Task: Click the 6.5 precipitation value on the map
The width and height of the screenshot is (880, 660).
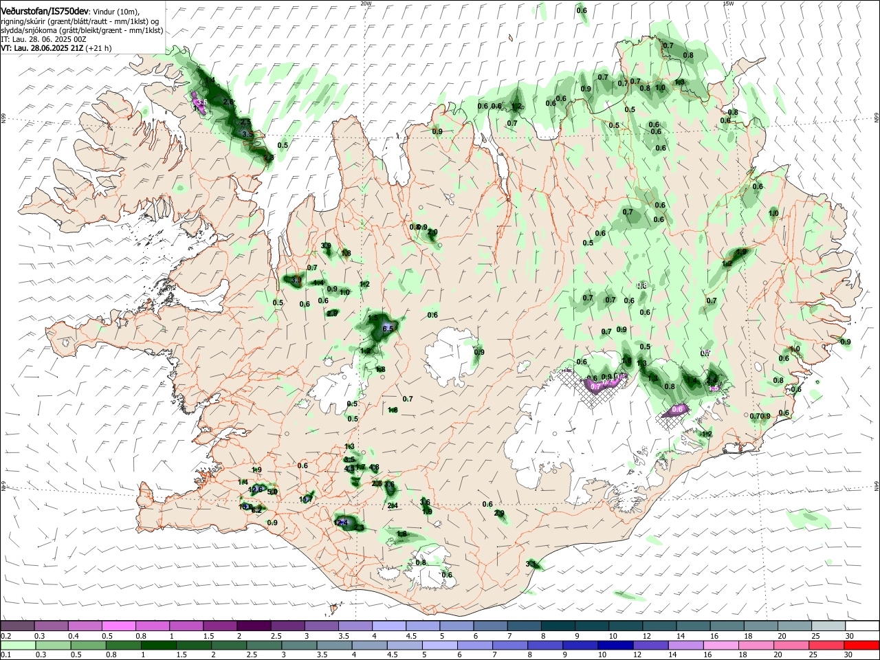Action: pos(387,329)
